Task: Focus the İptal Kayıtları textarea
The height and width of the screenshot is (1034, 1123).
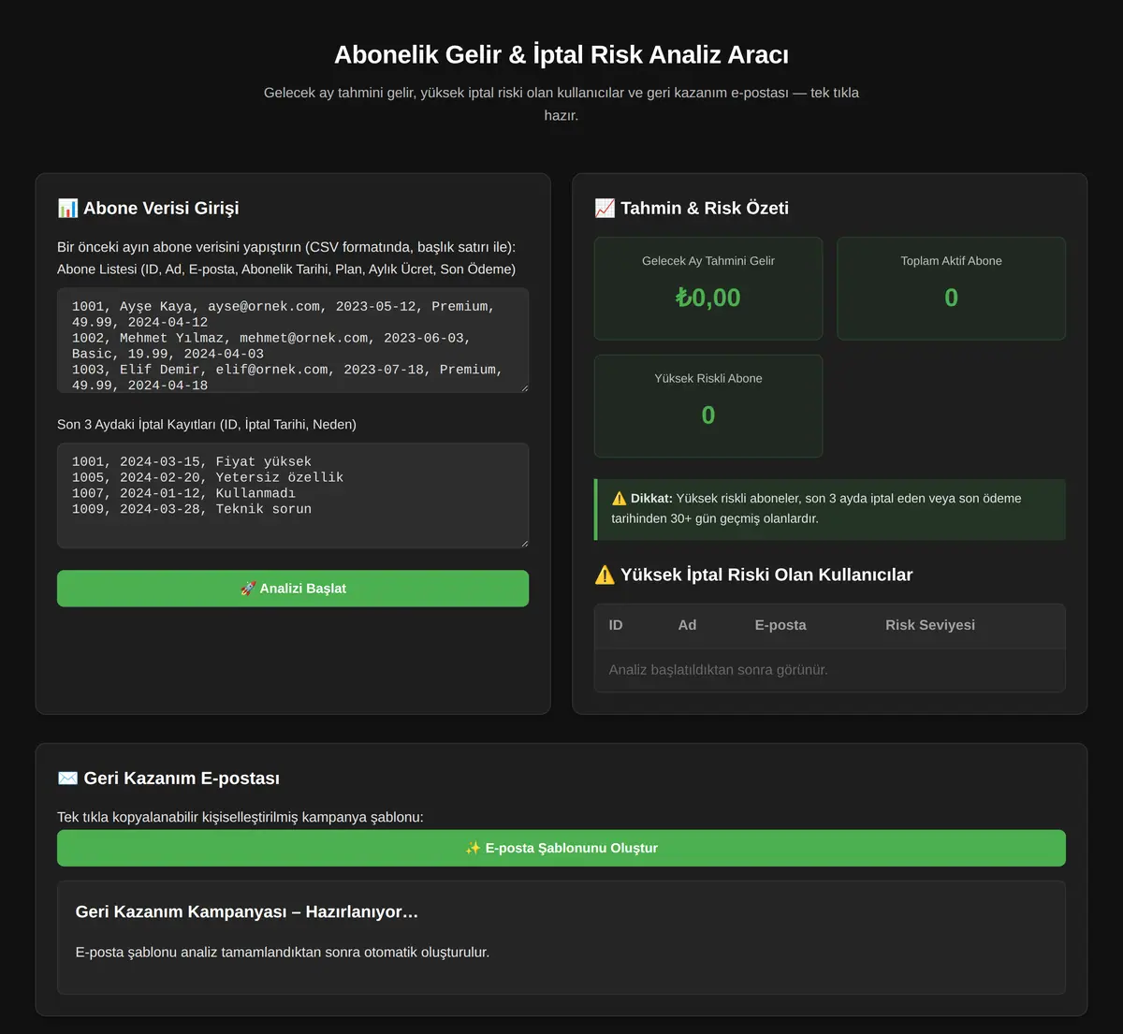Action: [x=293, y=496]
